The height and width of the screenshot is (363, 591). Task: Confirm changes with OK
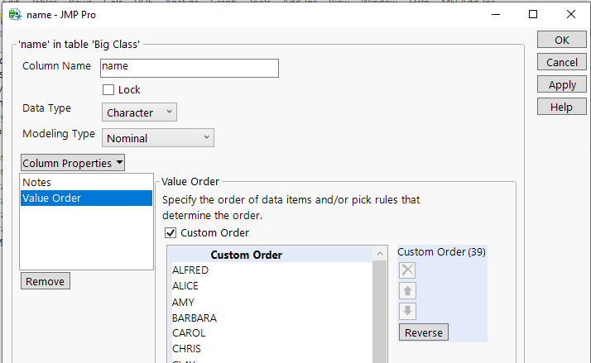(x=562, y=40)
